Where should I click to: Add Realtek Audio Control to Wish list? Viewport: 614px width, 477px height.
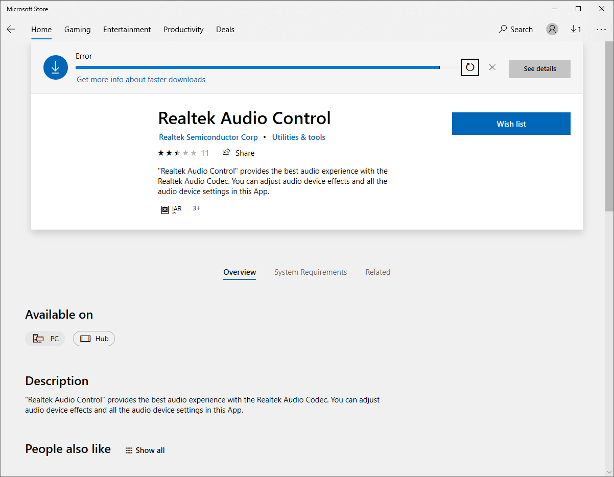point(511,124)
